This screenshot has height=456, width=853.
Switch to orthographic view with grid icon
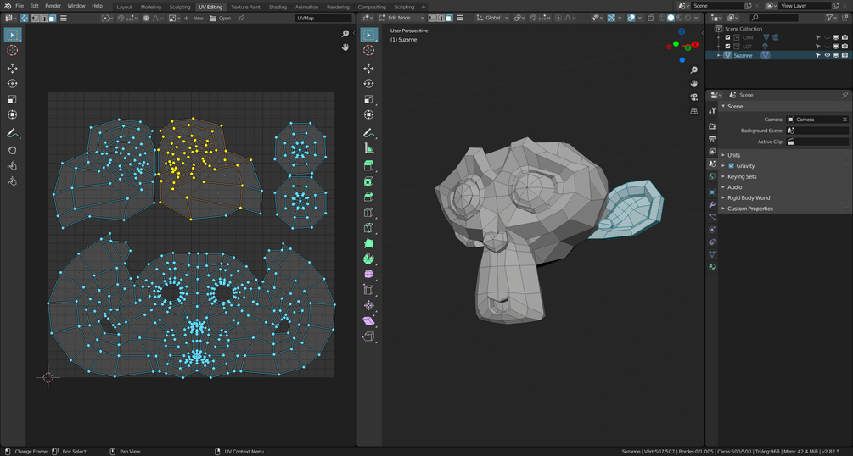click(x=694, y=111)
